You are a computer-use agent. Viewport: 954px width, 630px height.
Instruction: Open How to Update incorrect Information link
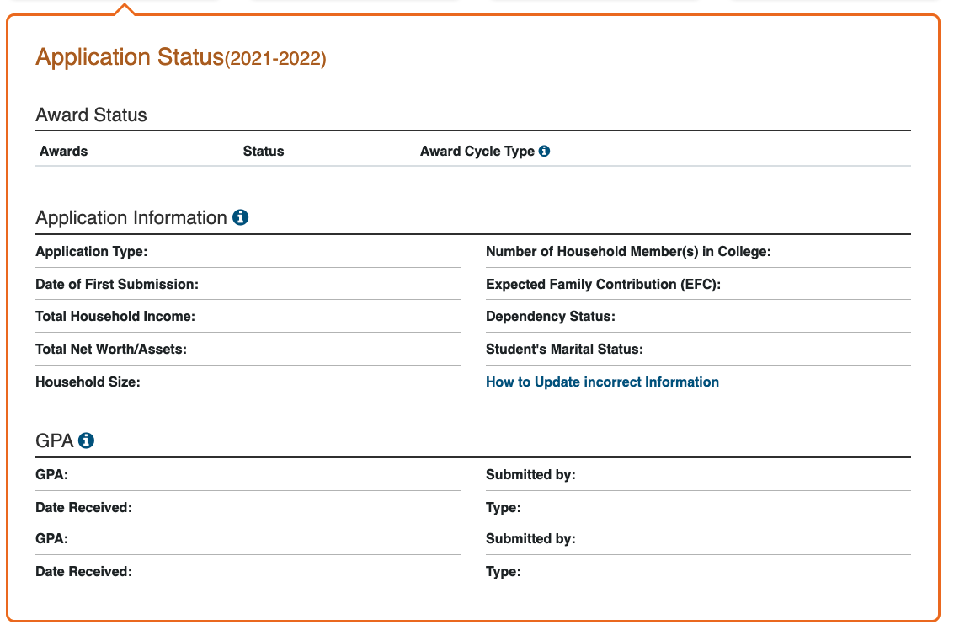click(x=602, y=382)
